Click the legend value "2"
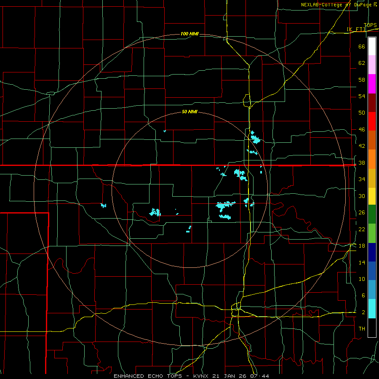The image size is (379, 379). 363,312
